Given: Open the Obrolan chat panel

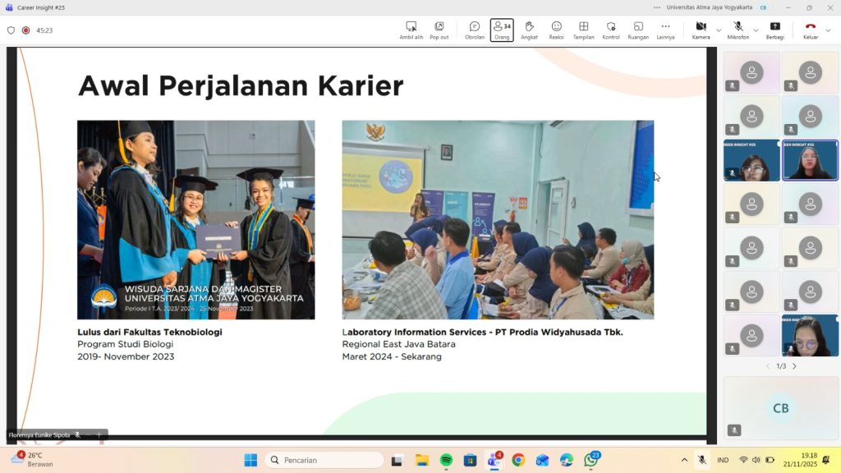Looking at the screenshot, I should click(474, 30).
